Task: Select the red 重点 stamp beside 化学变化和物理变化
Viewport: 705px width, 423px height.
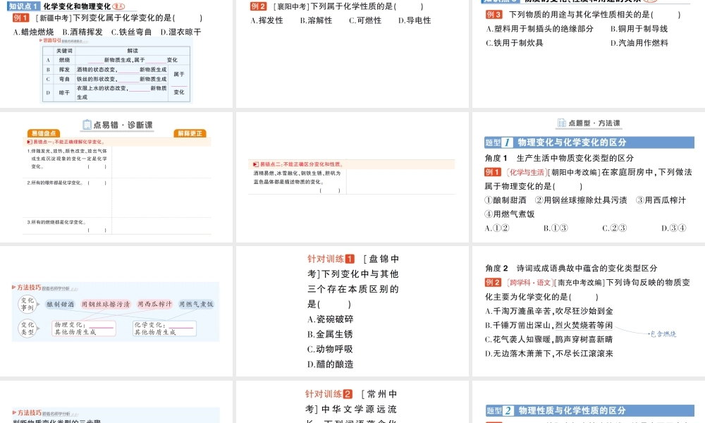Action: coord(118,6)
